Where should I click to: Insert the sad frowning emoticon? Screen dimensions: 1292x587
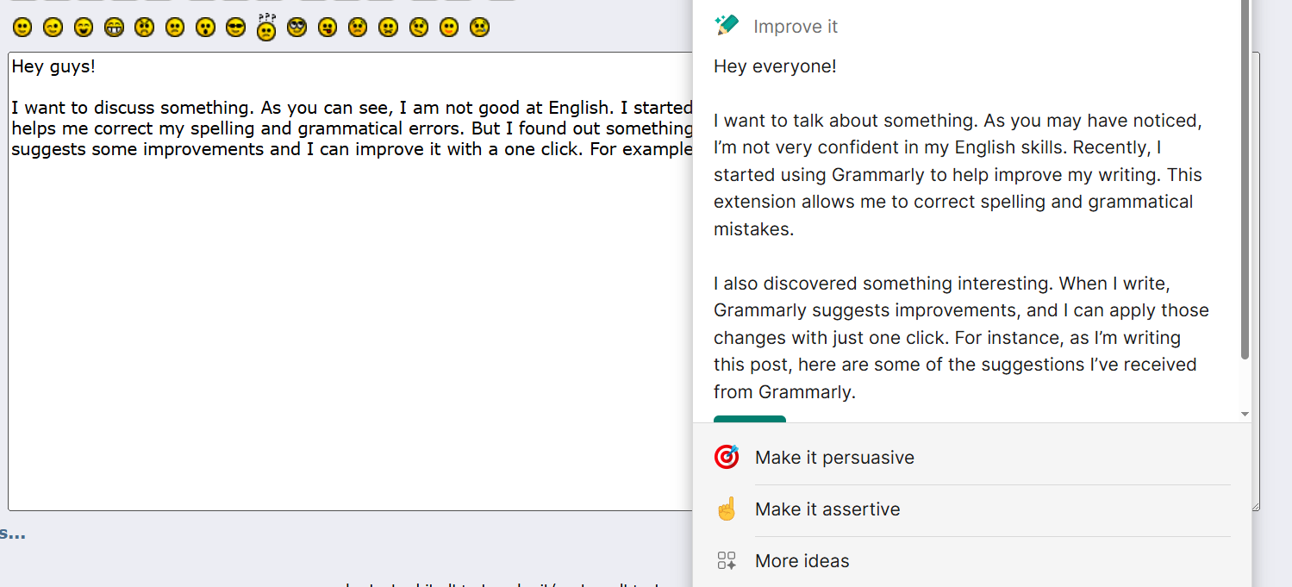[x=175, y=28]
